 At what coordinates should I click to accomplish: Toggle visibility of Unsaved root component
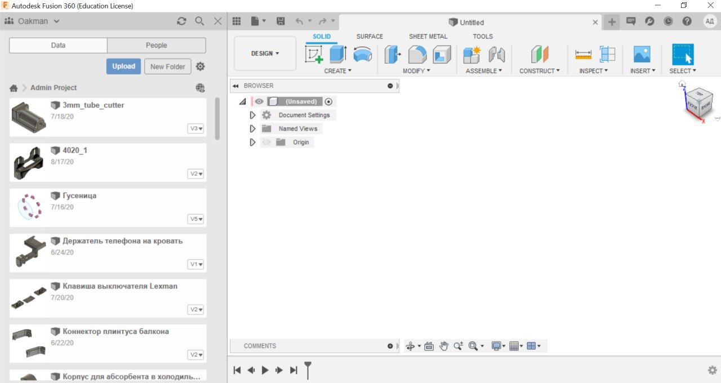pyautogui.click(x=259, y=101)
